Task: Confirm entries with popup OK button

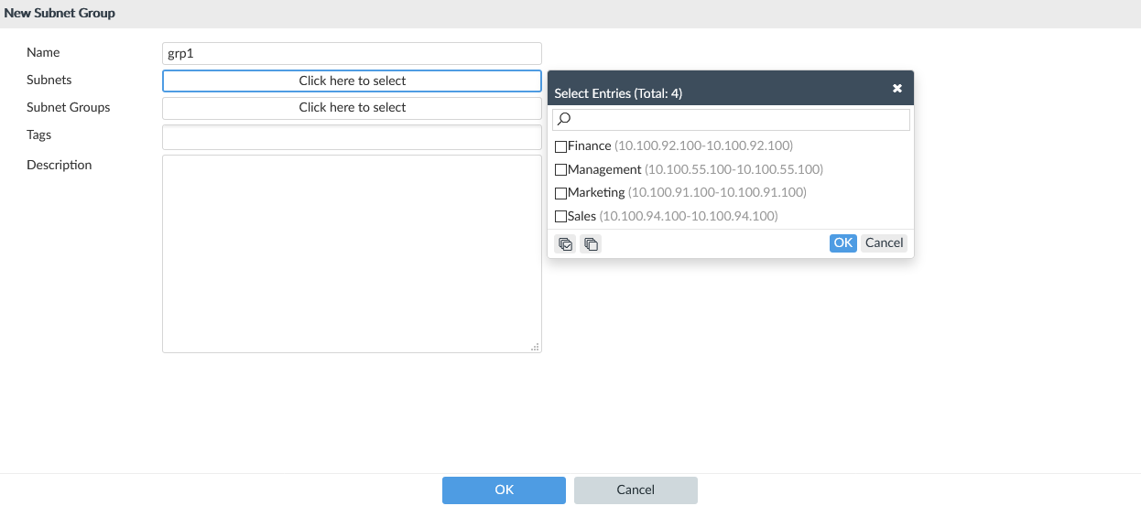Action: point(842,242)
